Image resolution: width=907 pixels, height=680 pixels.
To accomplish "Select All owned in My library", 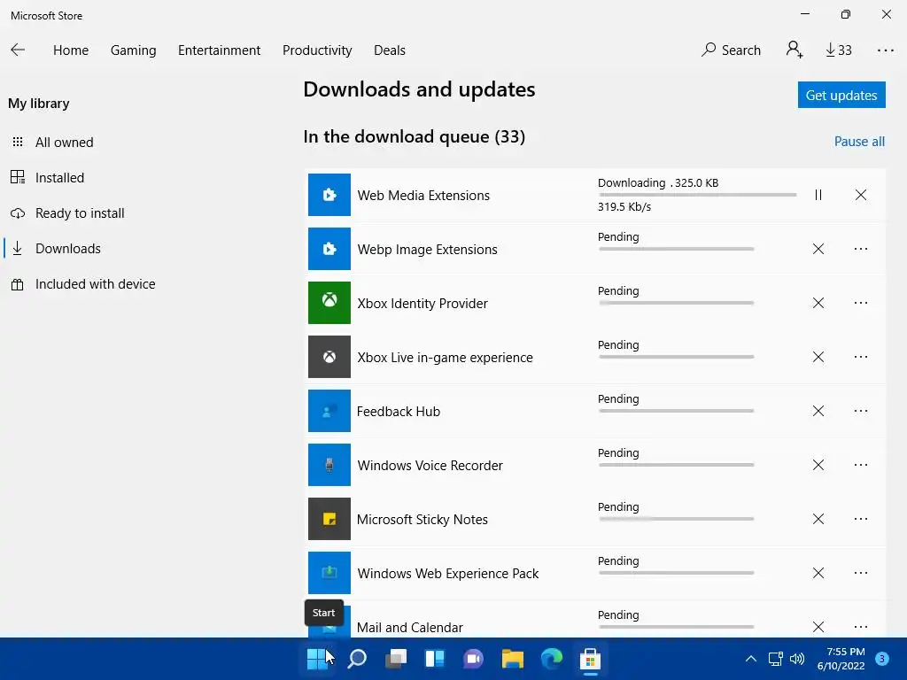I will (64, 143).
